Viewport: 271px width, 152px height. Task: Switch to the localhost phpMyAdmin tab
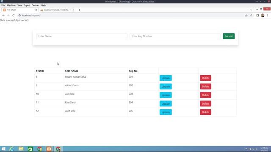57,10
